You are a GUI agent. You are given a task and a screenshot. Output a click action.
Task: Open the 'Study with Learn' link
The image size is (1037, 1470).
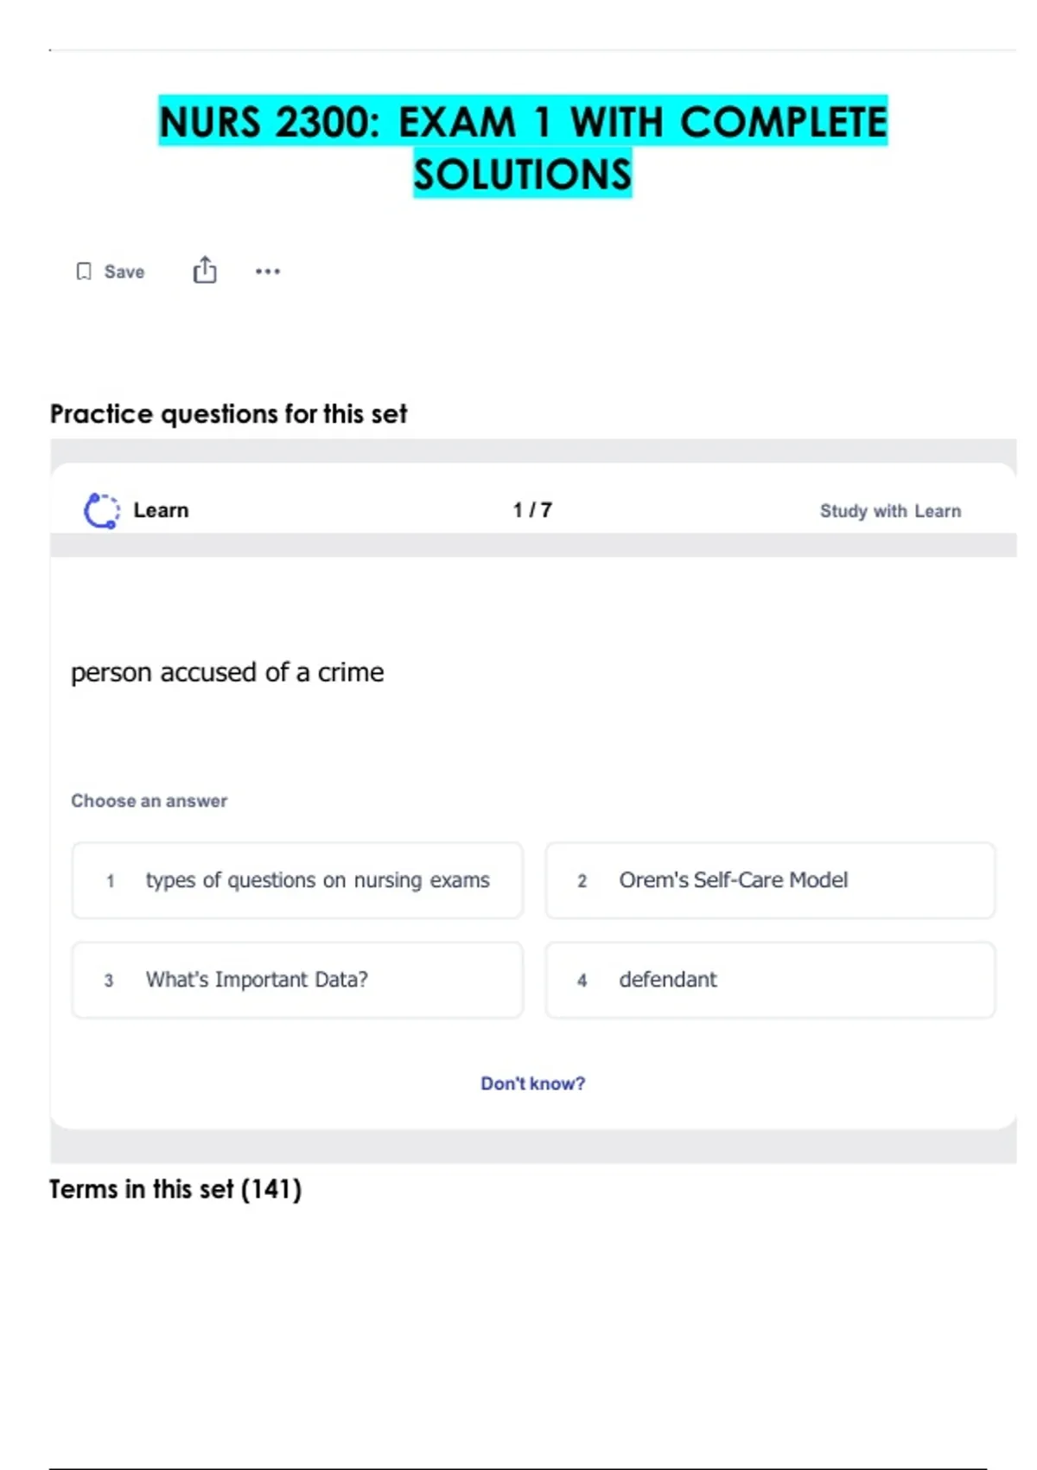(890, 511)
